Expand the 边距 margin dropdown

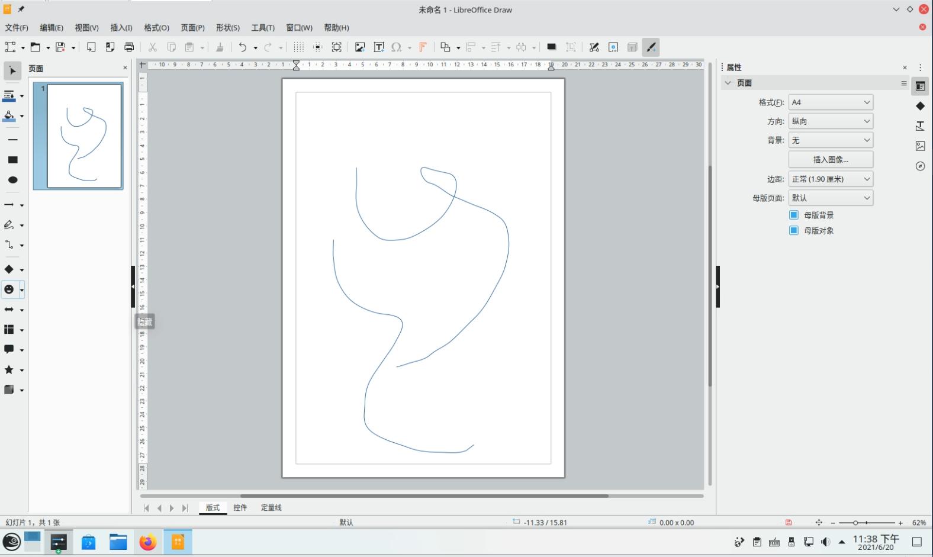click(831, 179)
